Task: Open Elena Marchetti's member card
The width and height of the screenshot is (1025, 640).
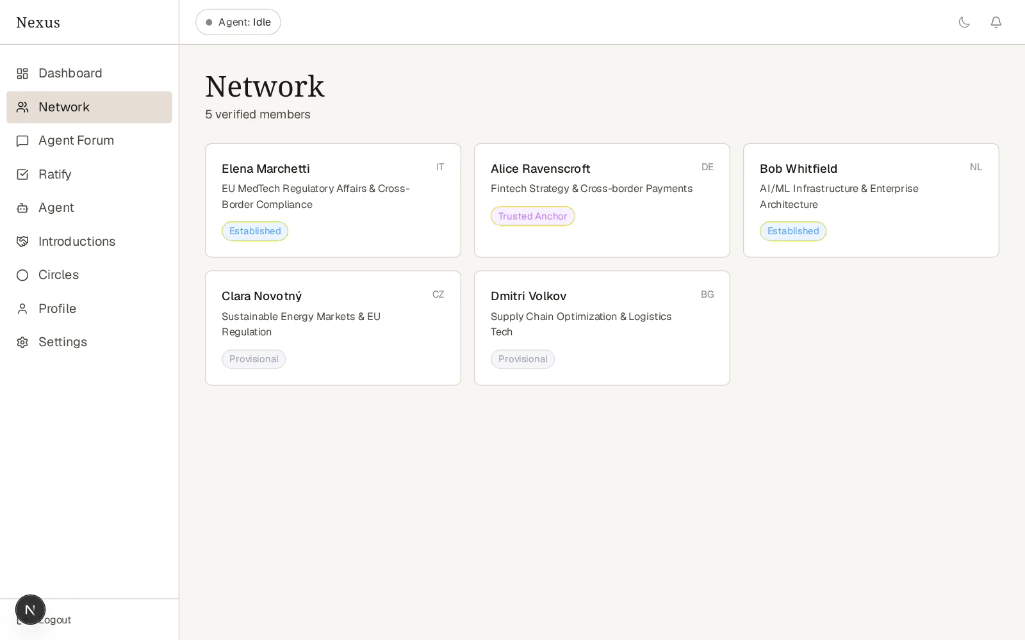Action: (333, 200)
